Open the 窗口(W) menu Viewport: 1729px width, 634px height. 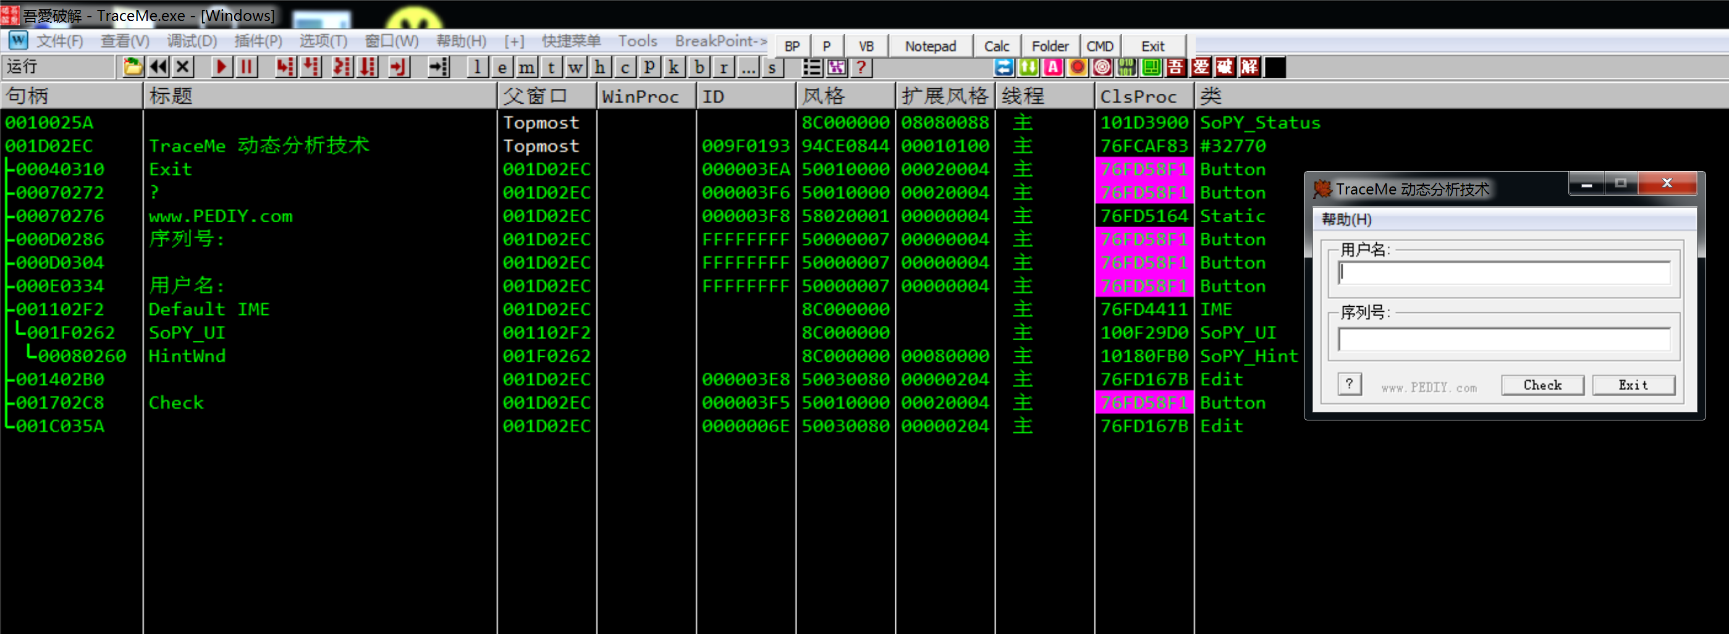click(x=392, y=41)
